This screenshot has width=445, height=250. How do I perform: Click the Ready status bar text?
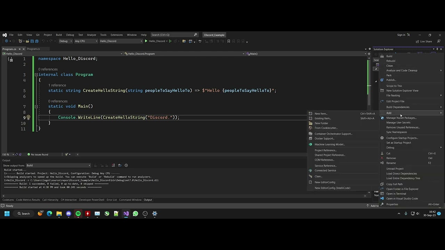coord(9,206)
